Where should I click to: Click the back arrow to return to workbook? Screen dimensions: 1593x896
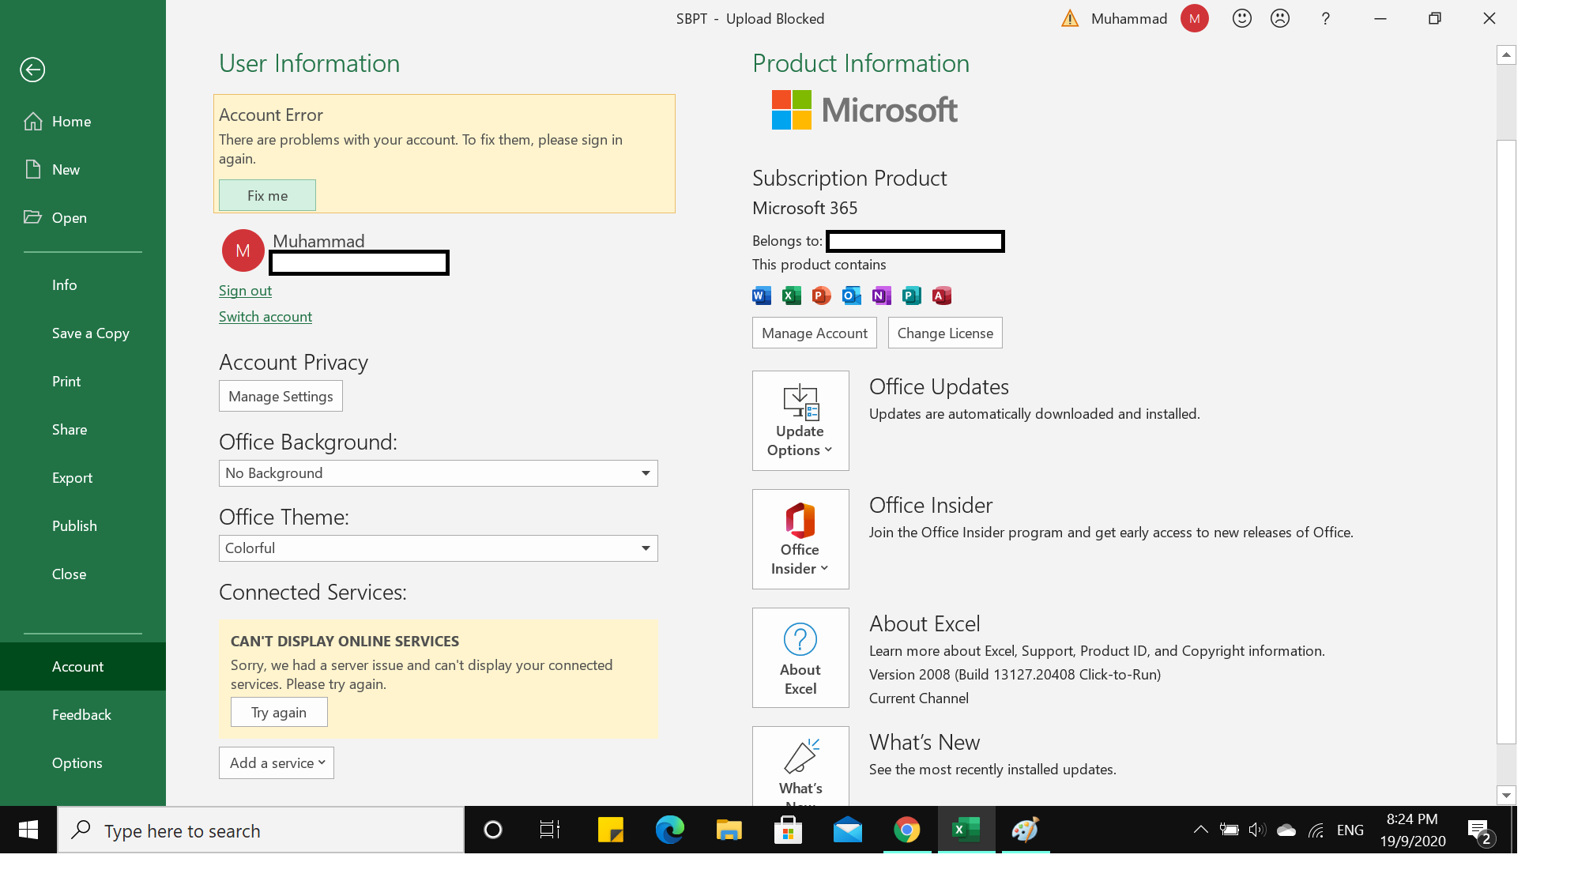[32, 70]
